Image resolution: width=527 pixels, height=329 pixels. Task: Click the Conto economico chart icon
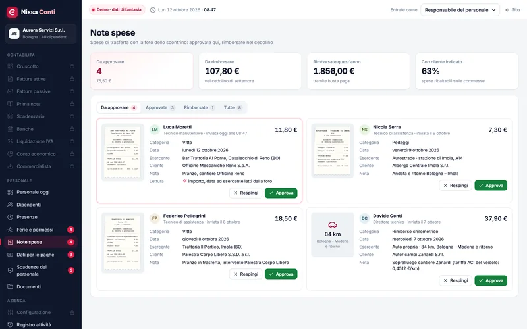10,154
